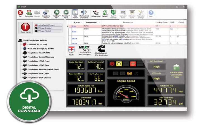The image size is (199, 134).
Task: Click the Total Engine Hrs readout
Action: click(86, 89)
